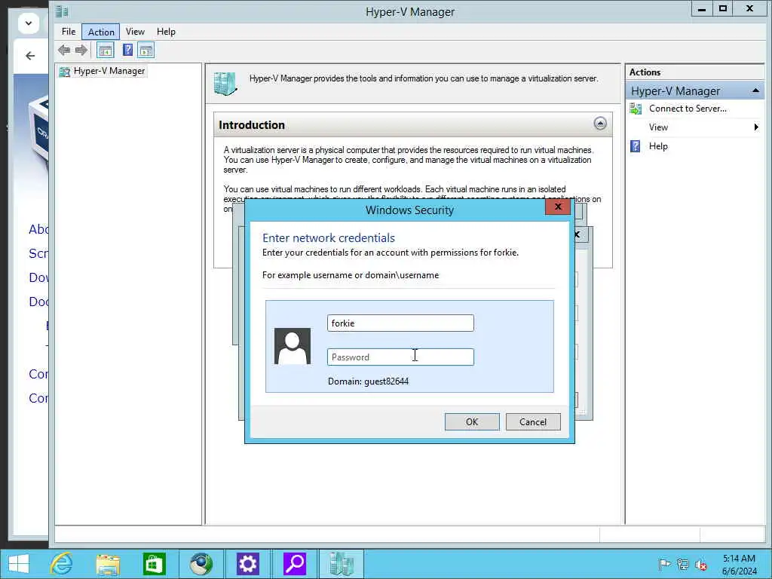
Task: Click the Hyper-V server icon in header
Action: pyautogui.click(x=225, y=83)
